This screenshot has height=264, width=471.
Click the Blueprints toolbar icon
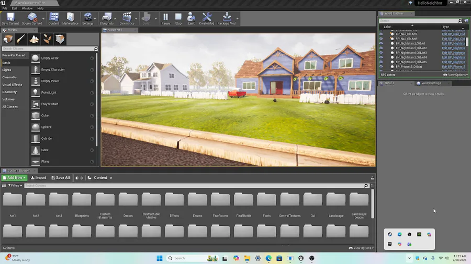coord(107,17)
